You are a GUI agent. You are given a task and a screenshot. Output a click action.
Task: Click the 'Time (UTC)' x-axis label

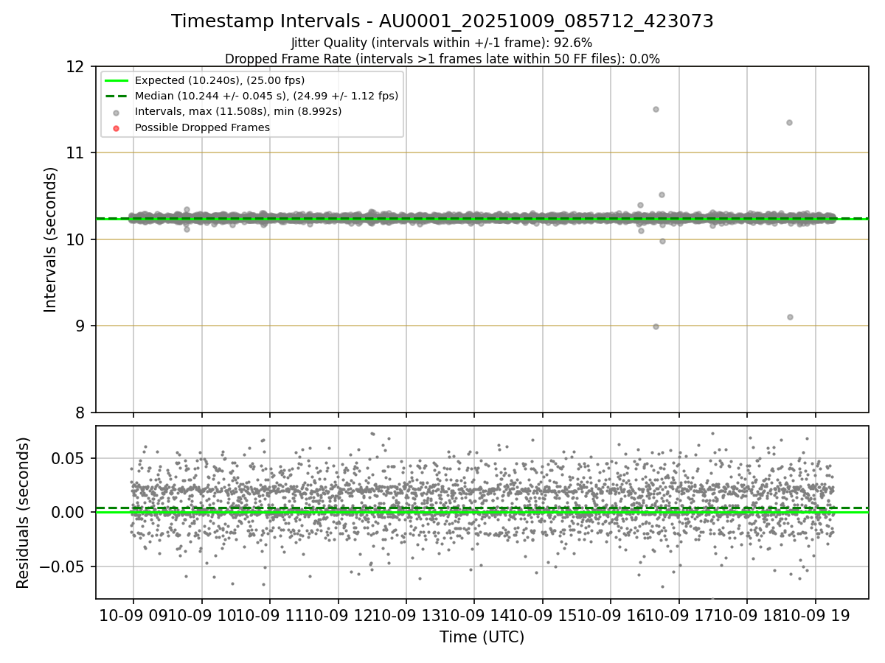[x=482, y=637]
